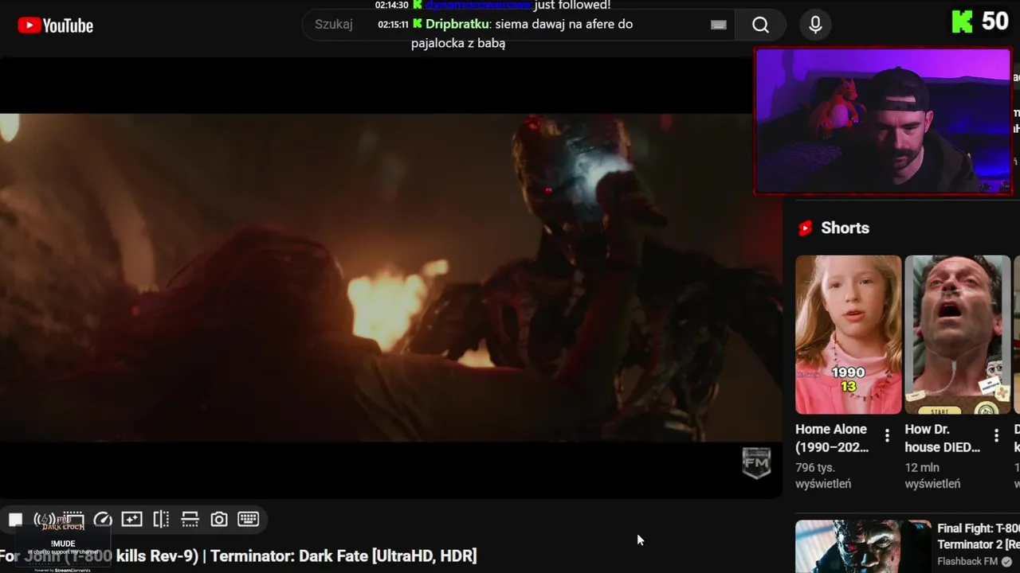The height and width of the screenshot is (573, 1020).
Task: Open the Final Fight T-800 video thumbnail
Action: click(x=863, y=546)
